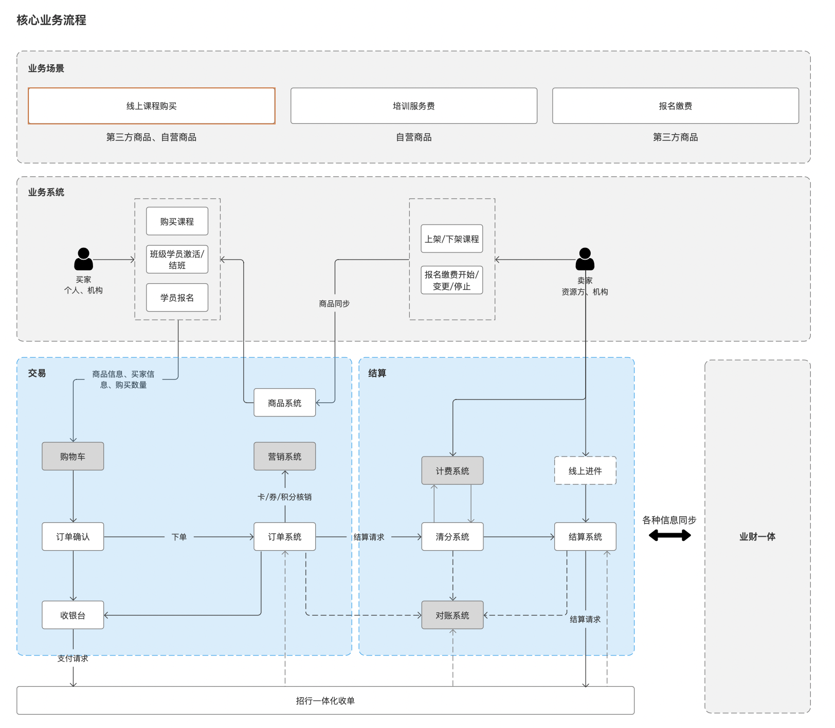Screen dimensions: 835x728
Task: Select the 收银台 node
Action: 73,615
